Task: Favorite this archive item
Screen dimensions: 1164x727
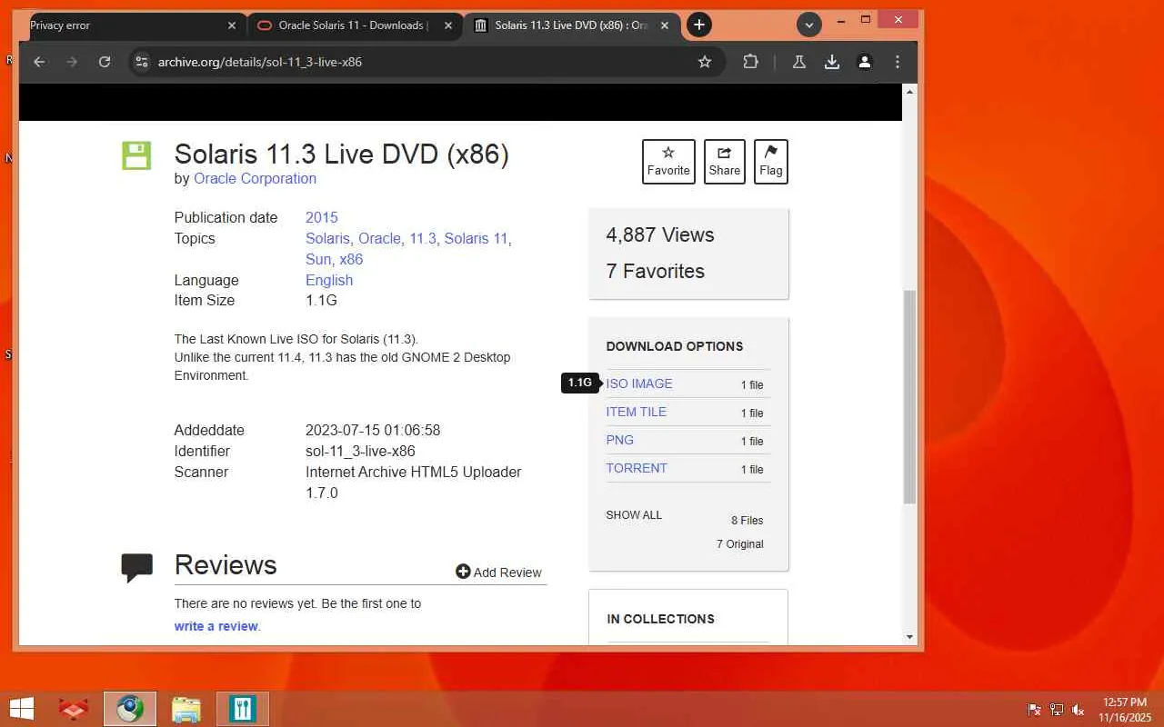Action: click(x=668, y=162)
